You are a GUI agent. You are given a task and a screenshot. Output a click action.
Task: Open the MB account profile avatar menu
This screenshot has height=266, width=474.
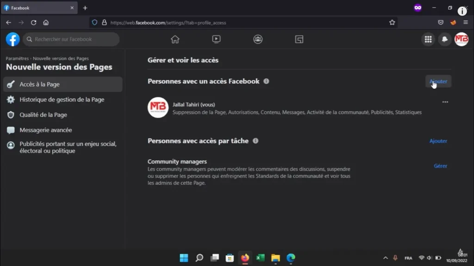coord(462,39)
